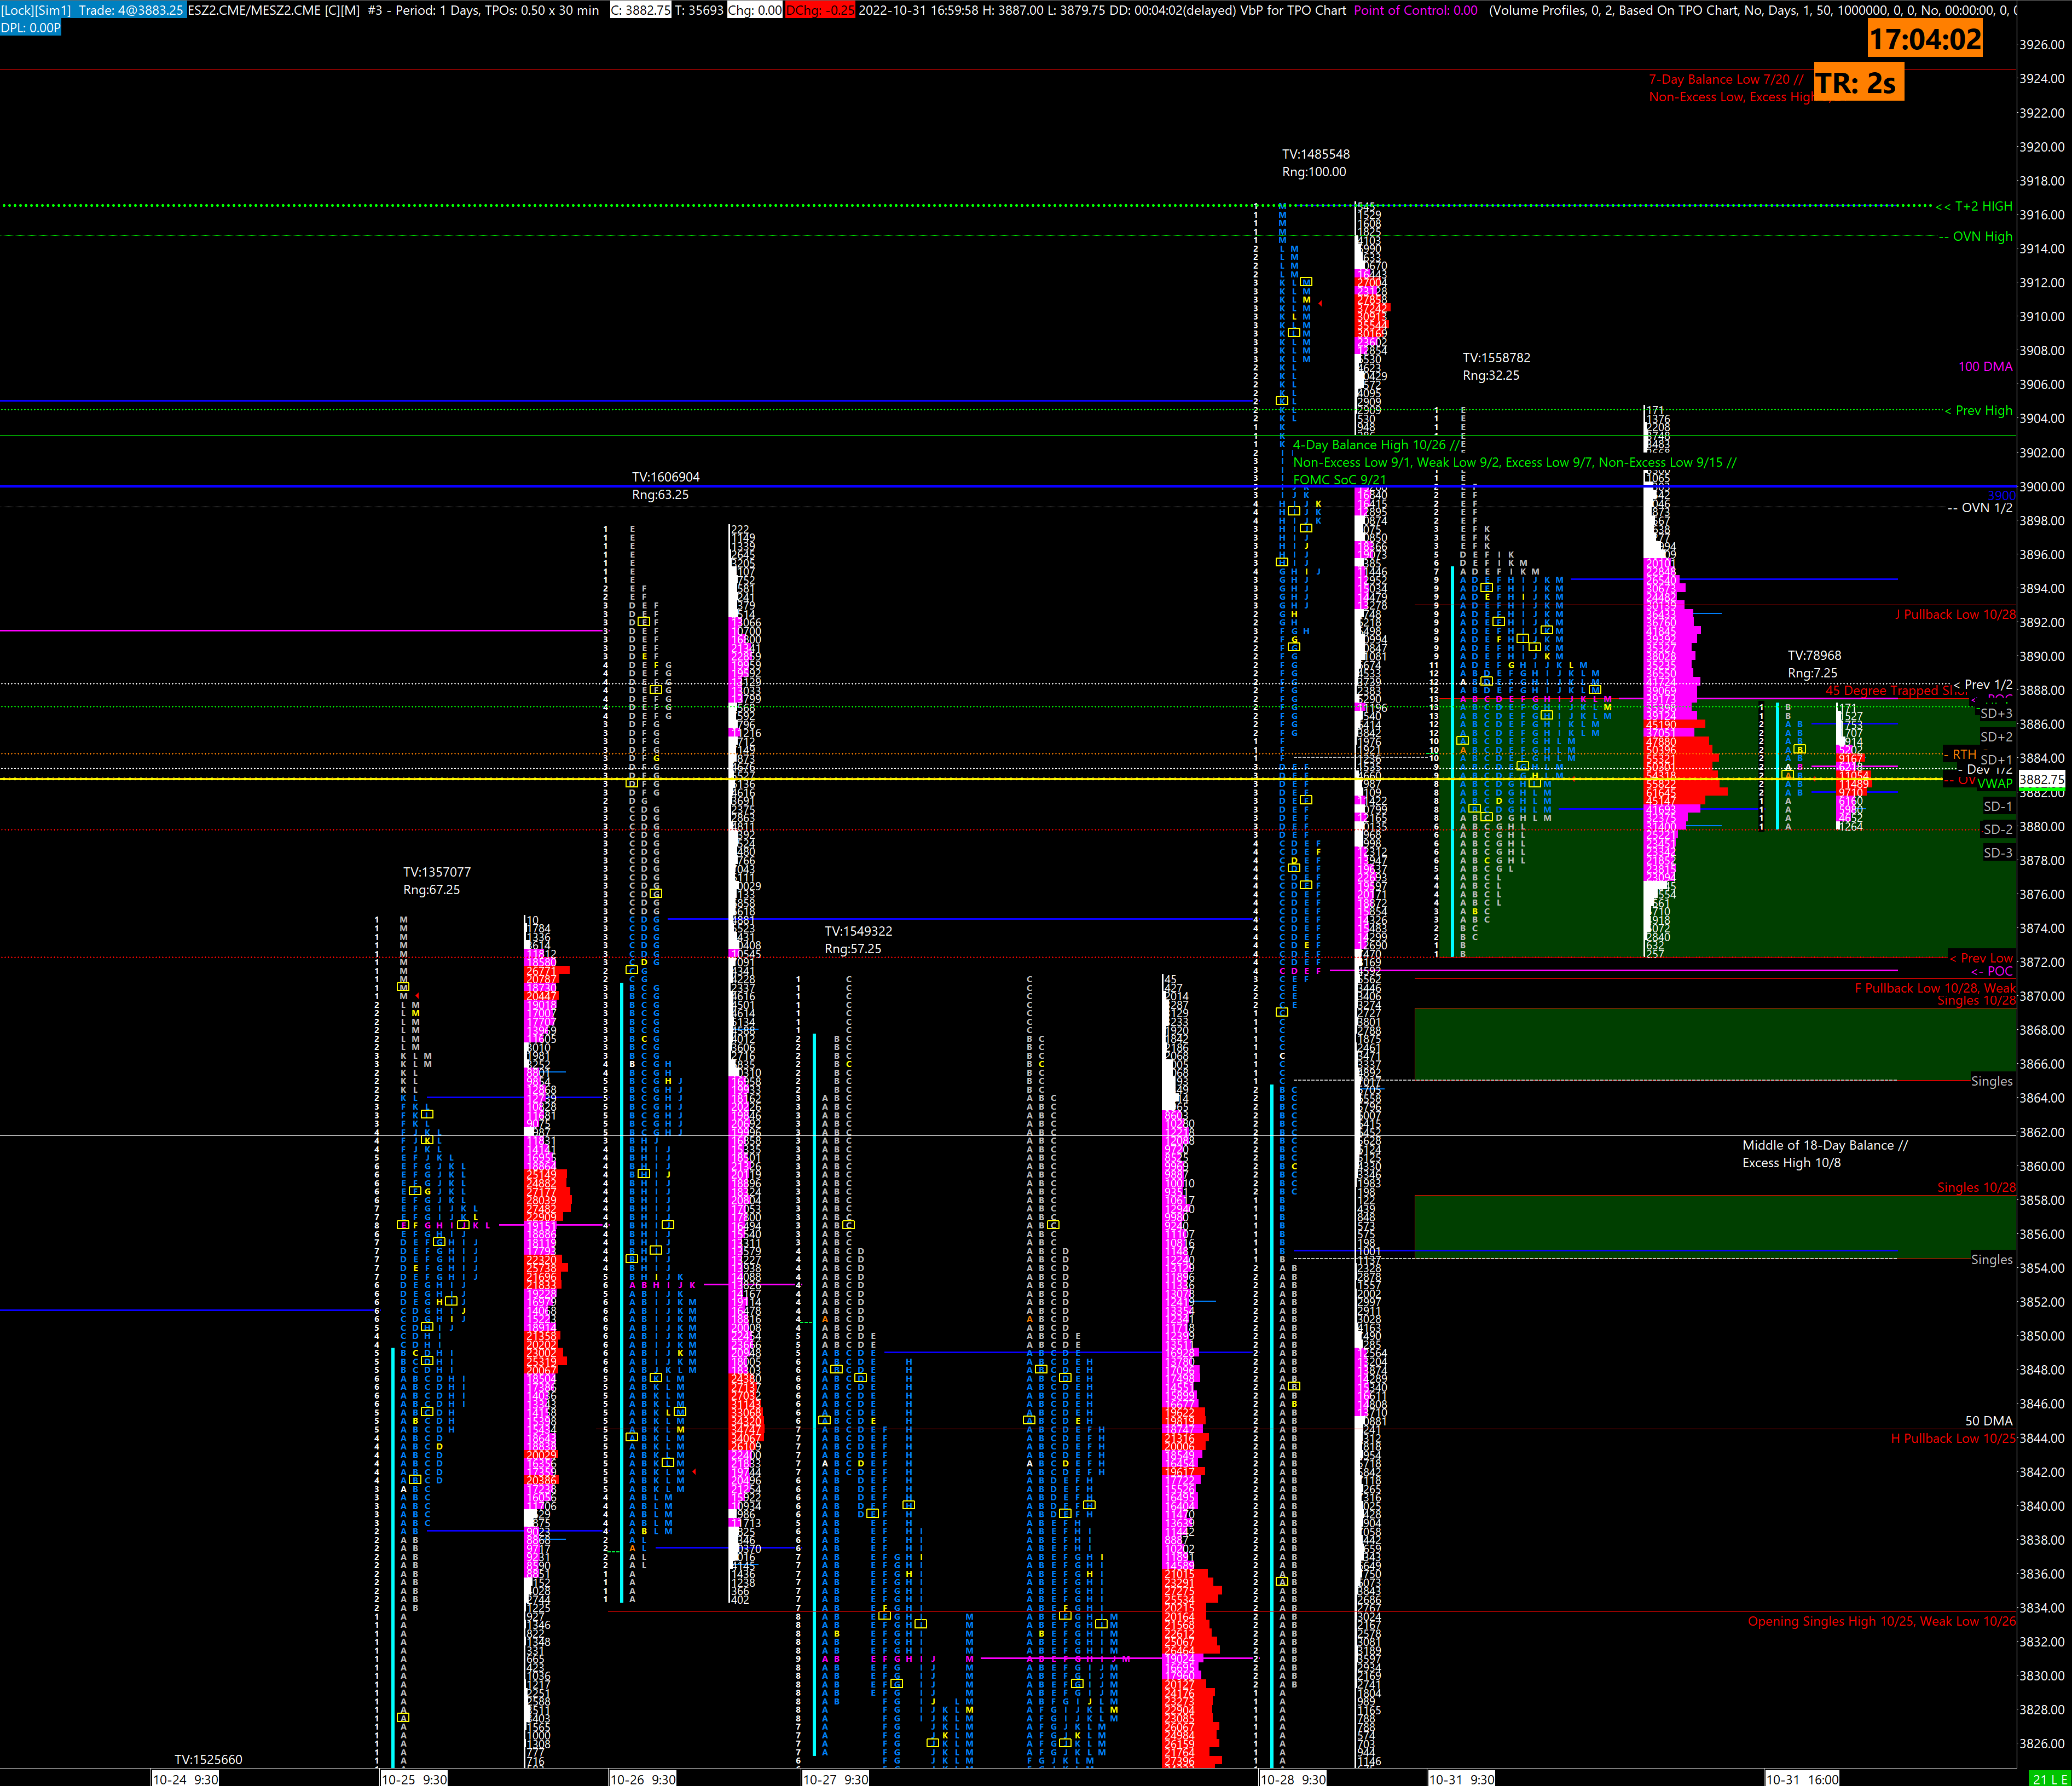
Task: Click the 3926.00 price on the scale
Action: click(2041, 44)
